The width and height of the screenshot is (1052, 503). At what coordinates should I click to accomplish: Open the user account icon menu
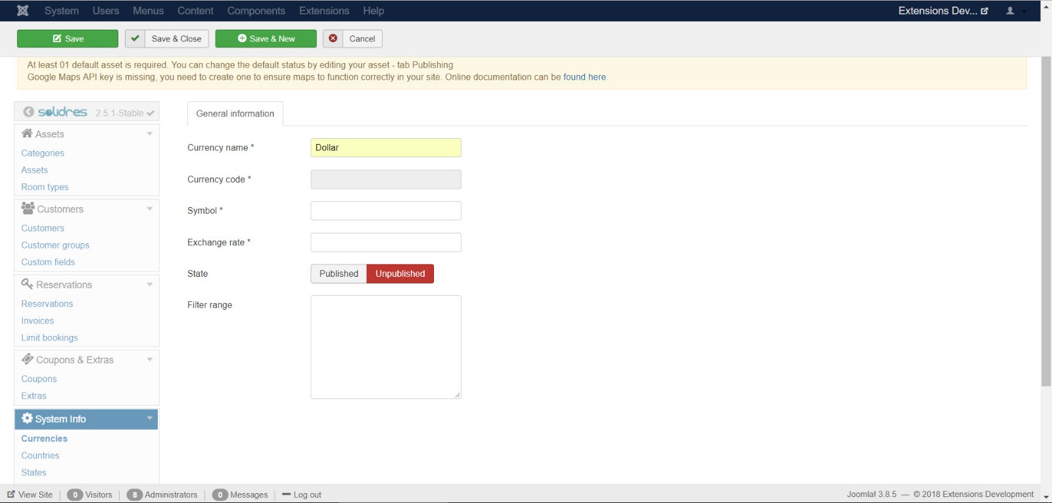pyautogui.click(x=1011, y=11)
